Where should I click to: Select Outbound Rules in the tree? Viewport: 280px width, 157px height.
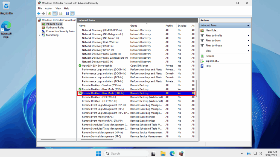tap(55, 28)
